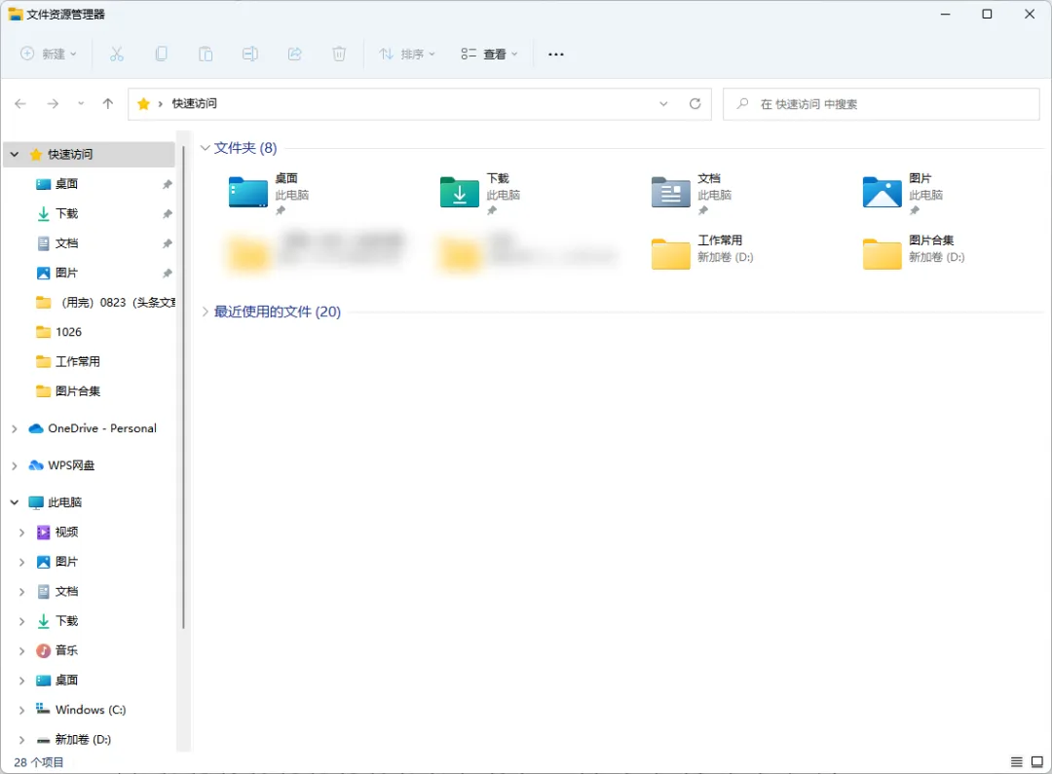
Task: Open the see-more (...) toolbar menu
Action: point(556,55)
